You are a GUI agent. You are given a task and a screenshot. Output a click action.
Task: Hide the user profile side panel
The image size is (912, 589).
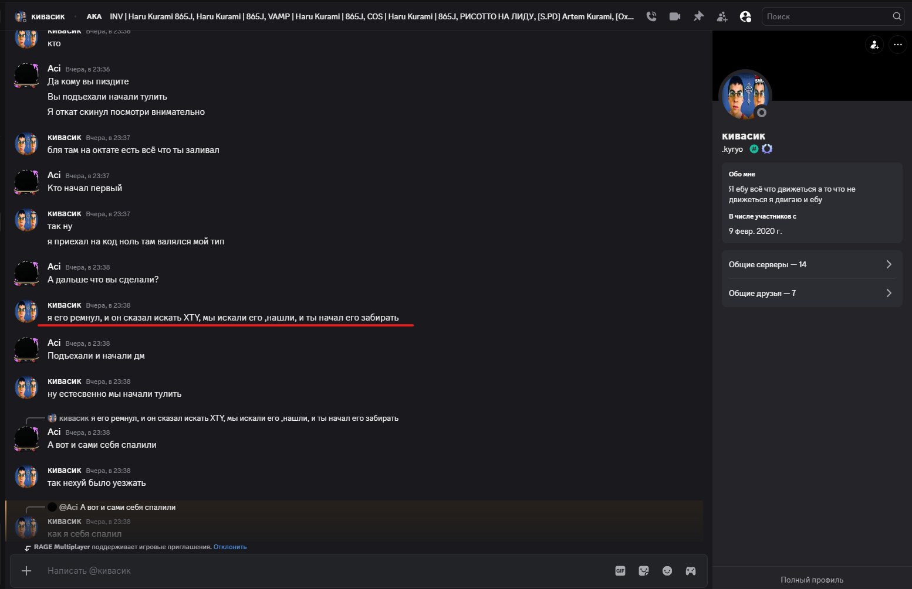tap(745, 16)
